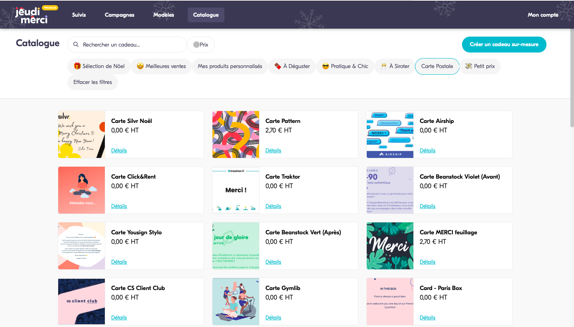
Task: Select the Catalogue nav tab
Action: click(206, 15)
